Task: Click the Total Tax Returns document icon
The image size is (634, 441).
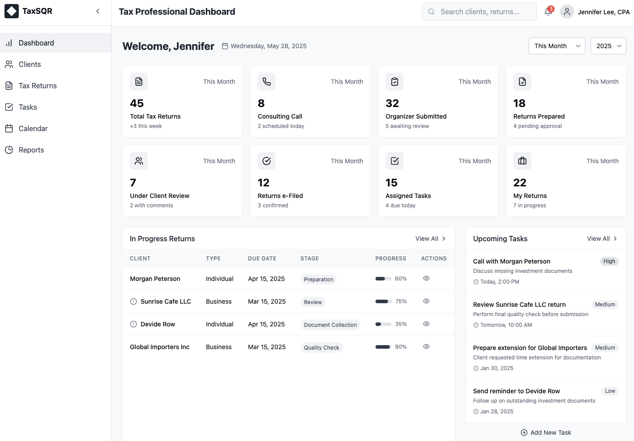Action: point(139,82)
